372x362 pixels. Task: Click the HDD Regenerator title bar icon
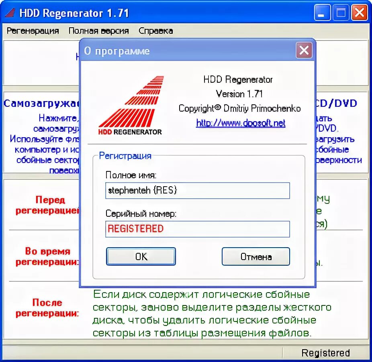(x=10, y=13)
